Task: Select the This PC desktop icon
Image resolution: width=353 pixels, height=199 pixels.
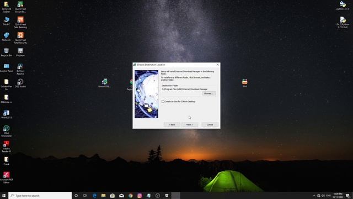Action: click(6, 22)
